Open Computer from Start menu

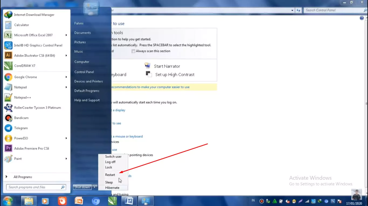point(82,62)
